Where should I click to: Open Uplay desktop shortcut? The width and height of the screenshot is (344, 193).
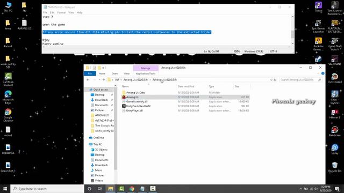pyautogui.click(x=335, y=149)
